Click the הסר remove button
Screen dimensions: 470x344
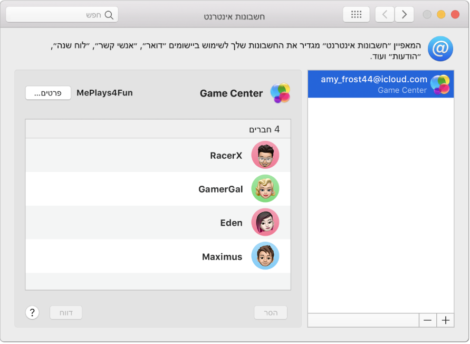click(271, 313)
